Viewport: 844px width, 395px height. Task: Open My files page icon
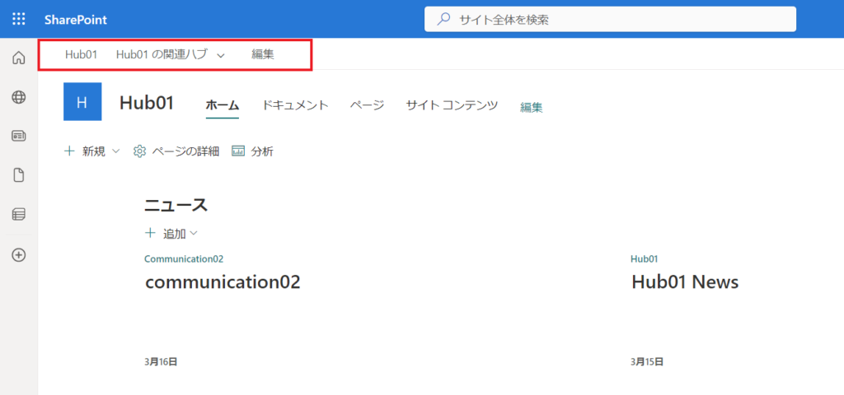tap(19, 175)
